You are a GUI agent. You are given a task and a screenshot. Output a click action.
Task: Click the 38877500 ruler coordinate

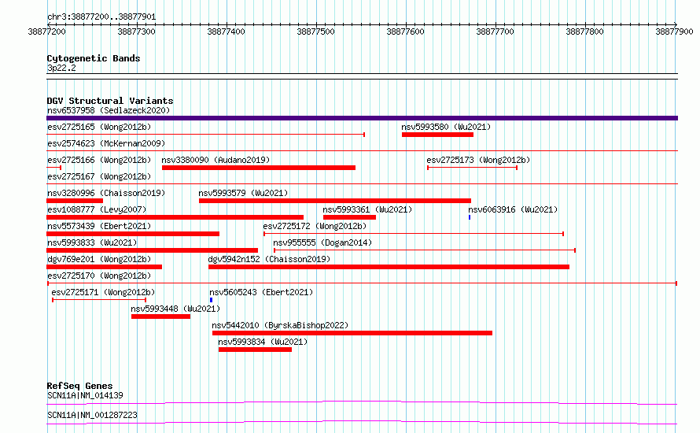pos(315,31)
